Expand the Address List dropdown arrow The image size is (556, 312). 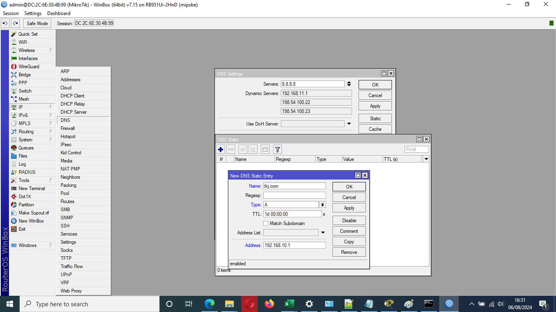pyautogui.click(x=323, y=233)
